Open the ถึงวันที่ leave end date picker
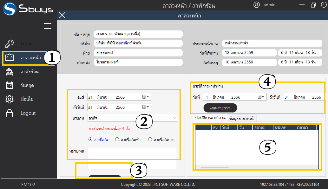This screenshot has width=328, height=189. pos(146,107)
